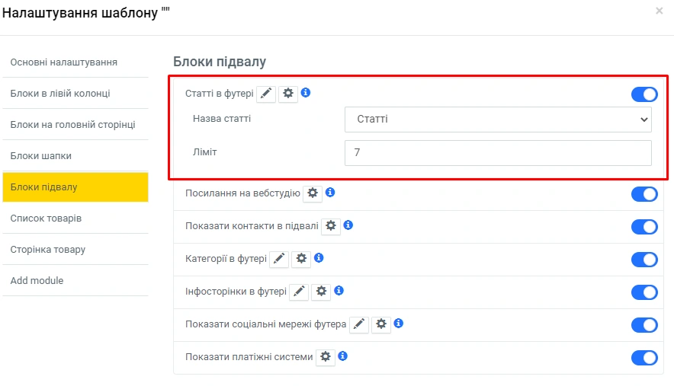This screenshot has width=674, height=386.
Task: Open the Назва статті dropdown
Action: [x=498, y=120]
